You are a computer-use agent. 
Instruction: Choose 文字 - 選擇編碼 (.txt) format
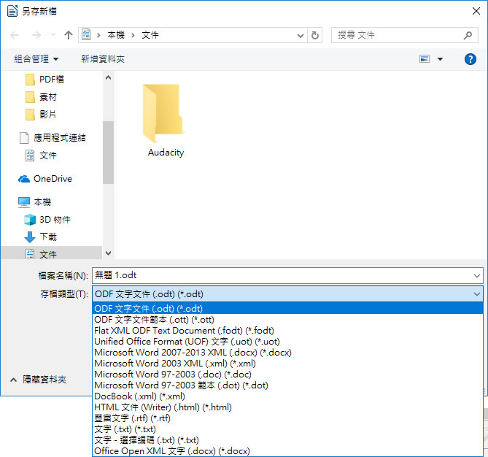tap(287, 440)
